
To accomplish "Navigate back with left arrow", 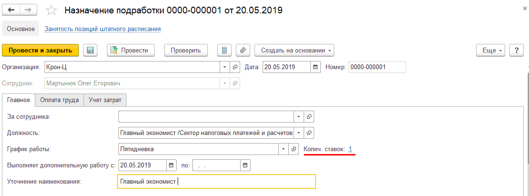I will click(x=11, y=10).
